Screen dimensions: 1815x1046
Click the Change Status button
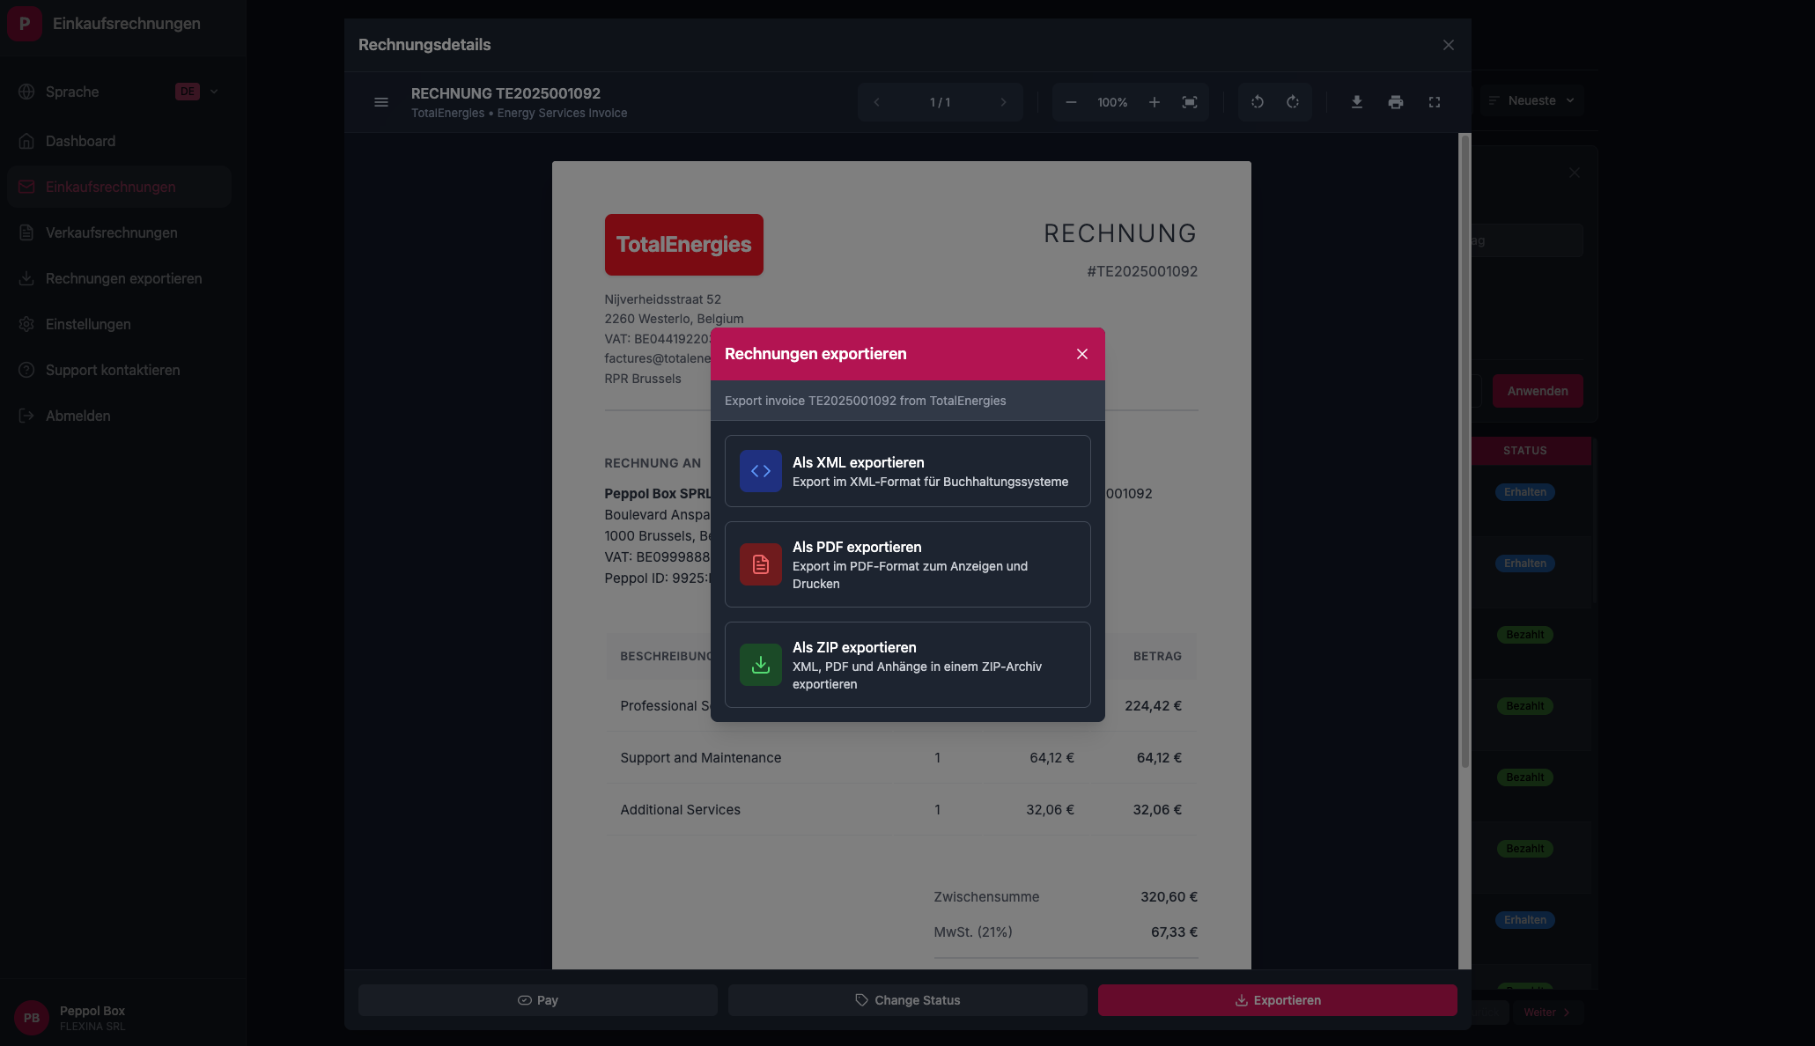point(907,1000)
